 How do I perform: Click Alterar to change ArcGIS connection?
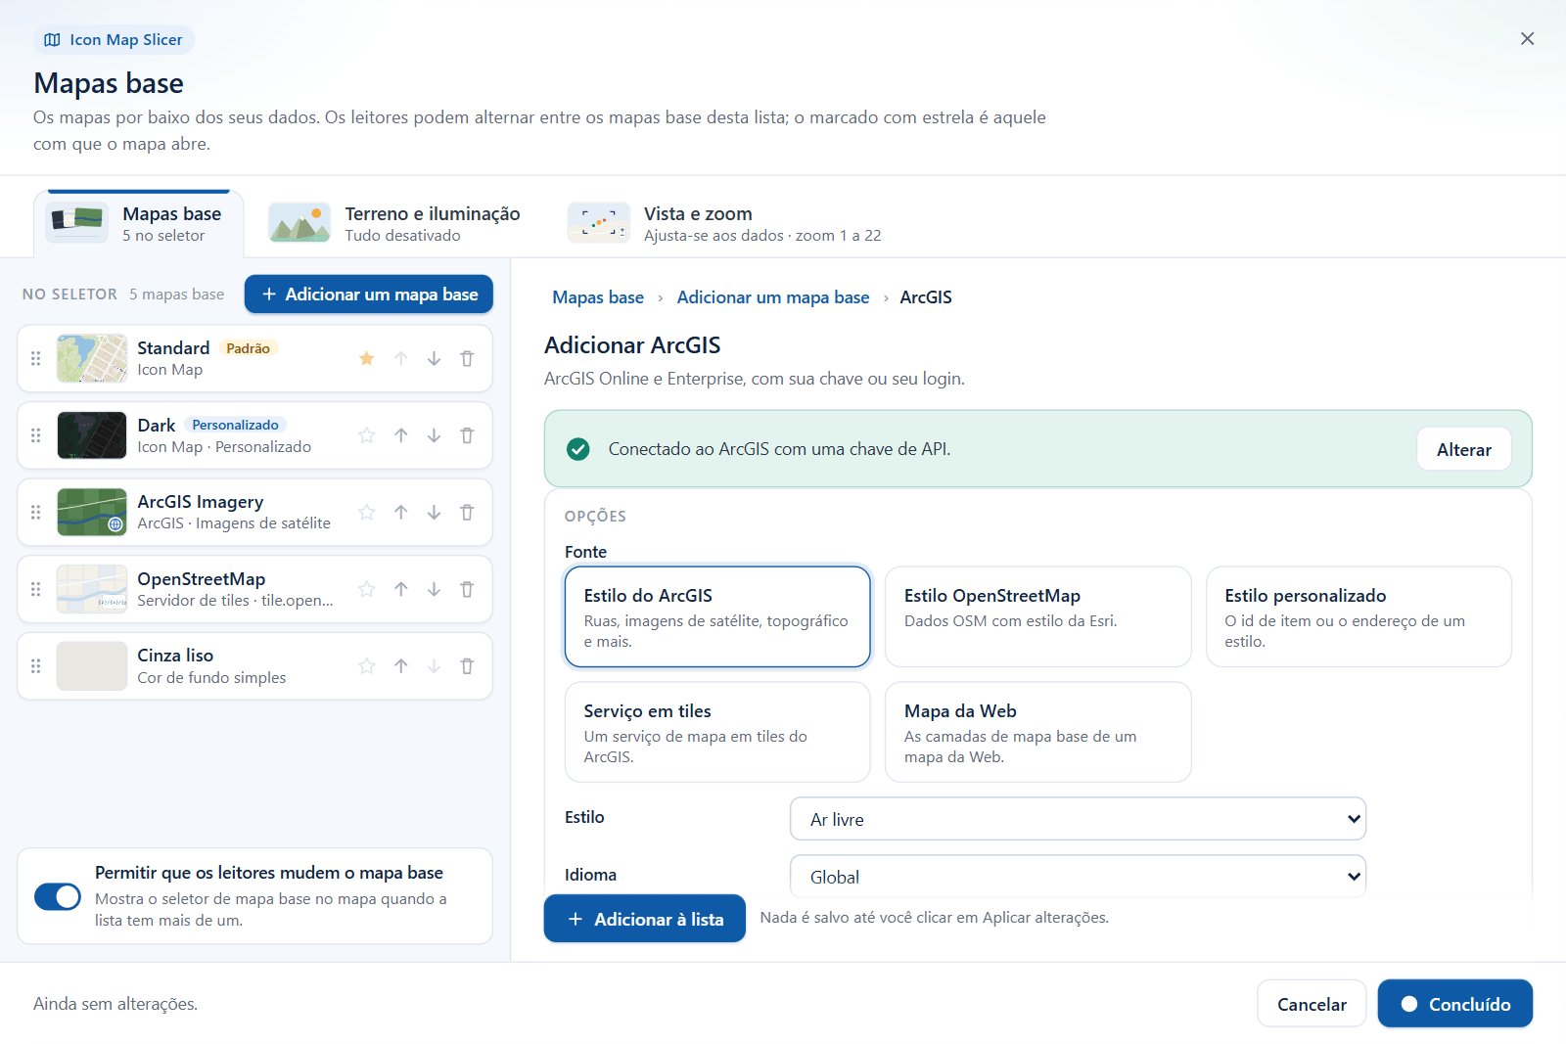click(1463, 449)
